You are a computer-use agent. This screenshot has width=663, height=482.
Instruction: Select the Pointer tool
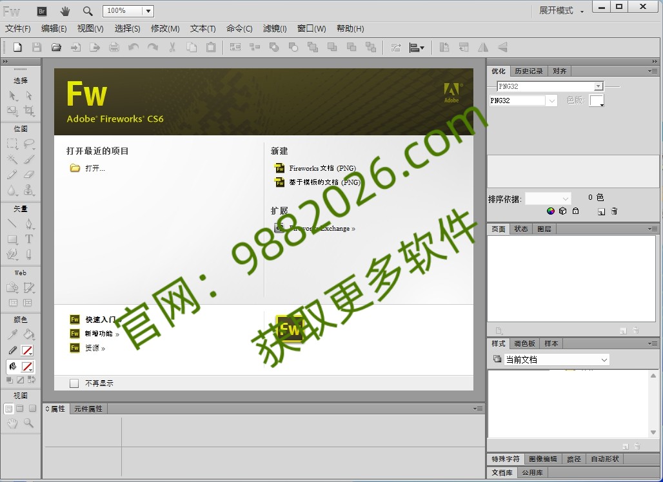coord(13,96)
